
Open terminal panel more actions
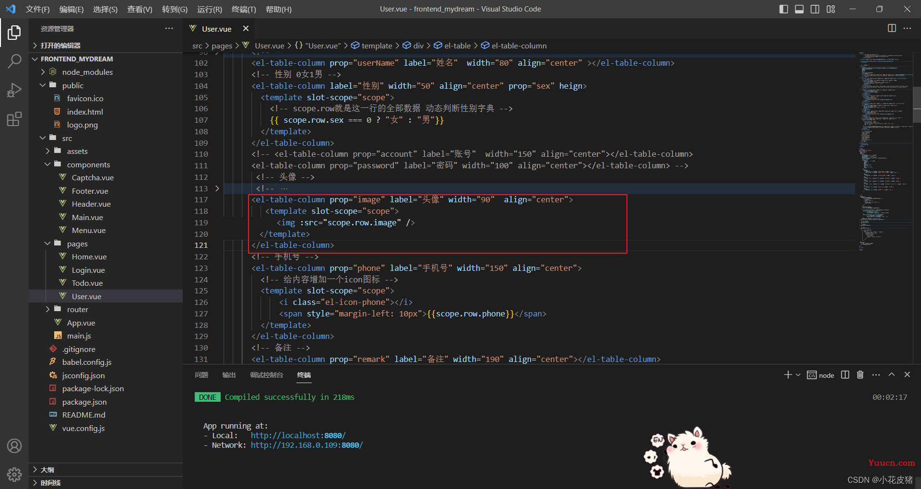[876, 374]
